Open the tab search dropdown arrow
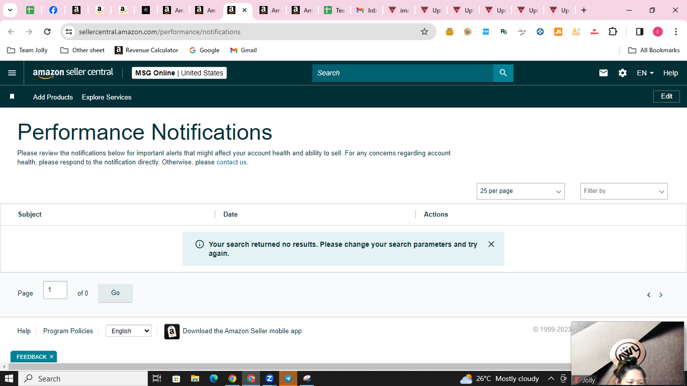The height and width of the screenshot is (386, 687). tap(10, 10)
